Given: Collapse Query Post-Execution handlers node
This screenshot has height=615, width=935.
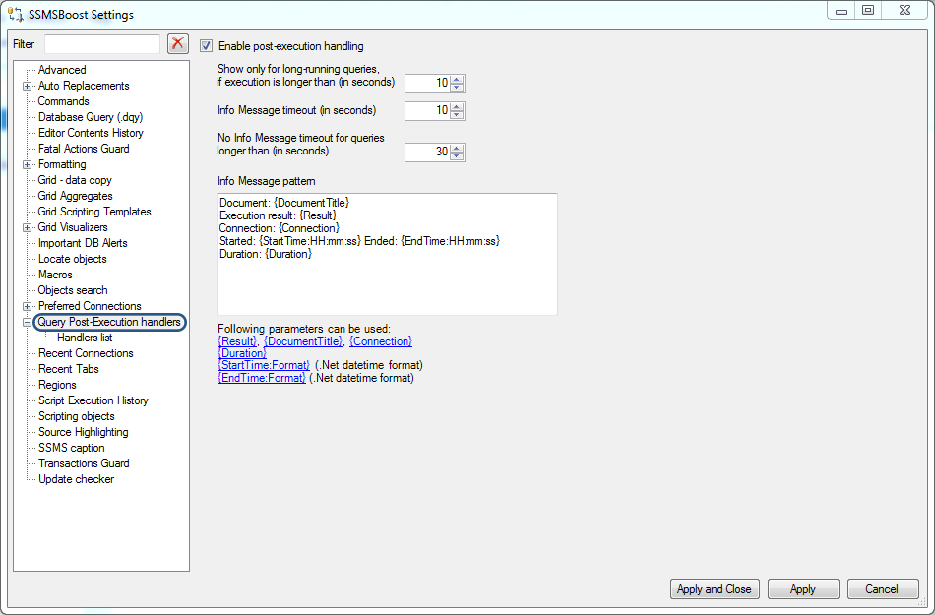Looking at the screenshot, I should (27, 322).
